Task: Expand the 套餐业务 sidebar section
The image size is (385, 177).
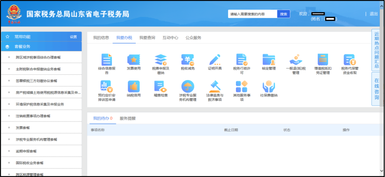Action: (41, 46)
